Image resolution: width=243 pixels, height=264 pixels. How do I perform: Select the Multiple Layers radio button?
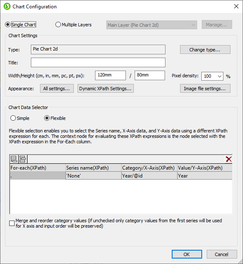pyautogui.click(x=58, y=25)
